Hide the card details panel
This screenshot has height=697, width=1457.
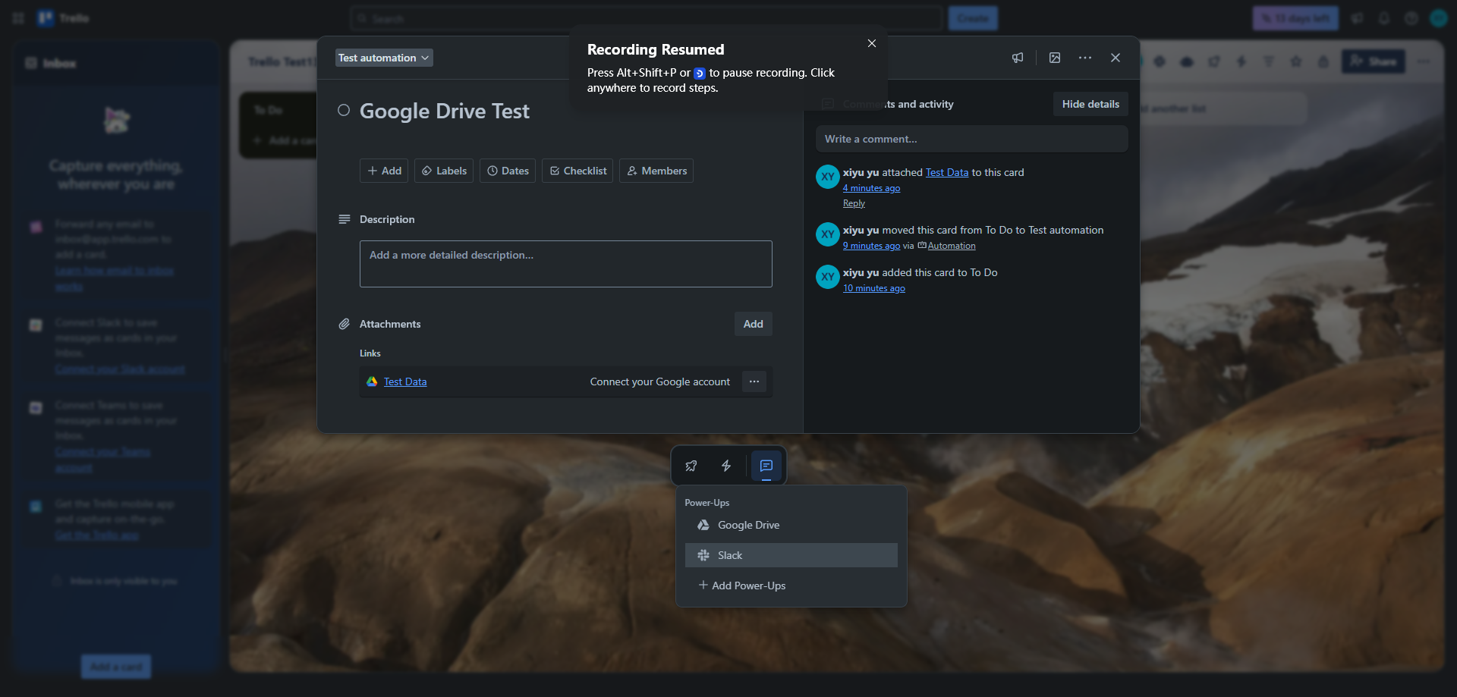[1090, 104]
